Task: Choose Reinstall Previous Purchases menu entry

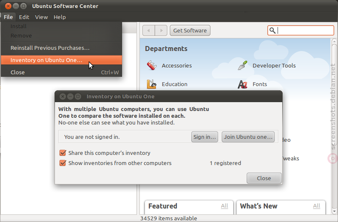Action: (61, 48)
